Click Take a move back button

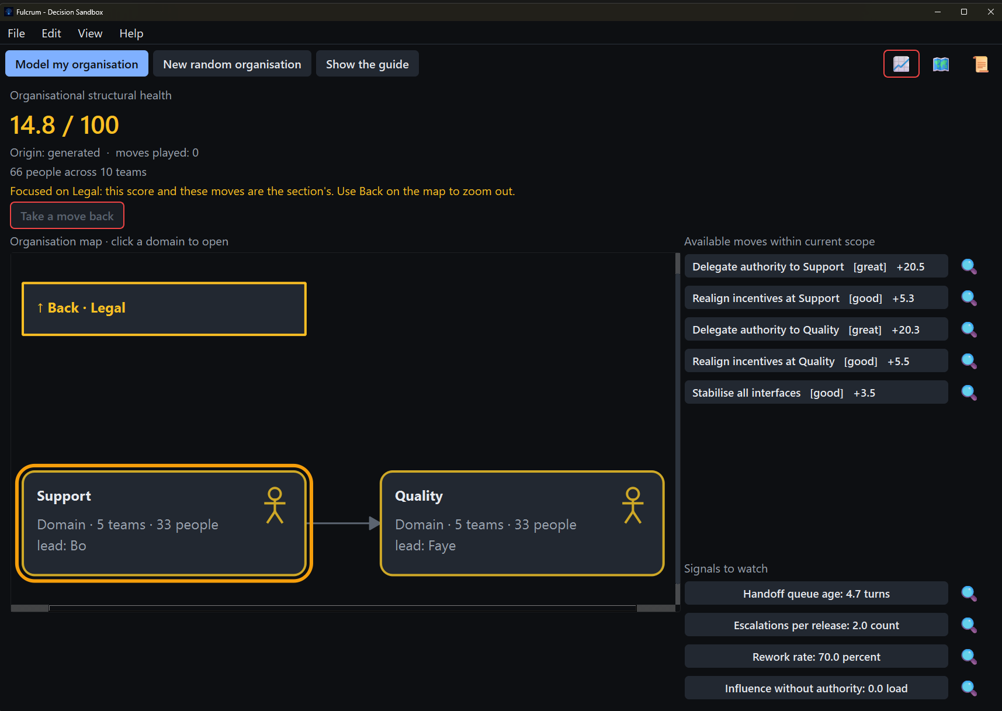tap(67, 216)
